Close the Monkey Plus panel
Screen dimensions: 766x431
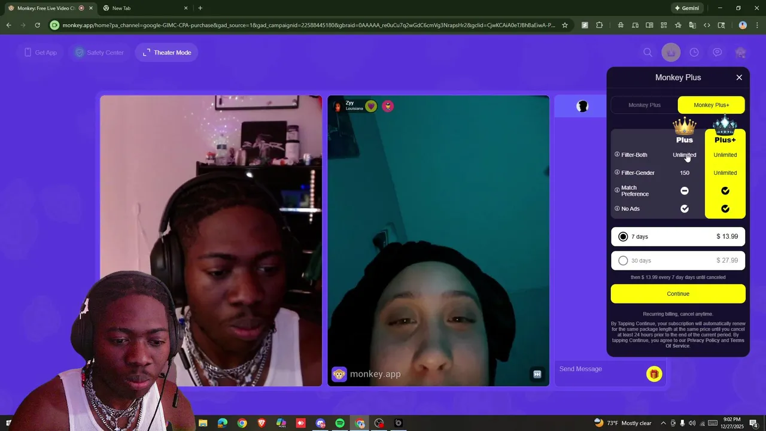[x=739, y=77]
